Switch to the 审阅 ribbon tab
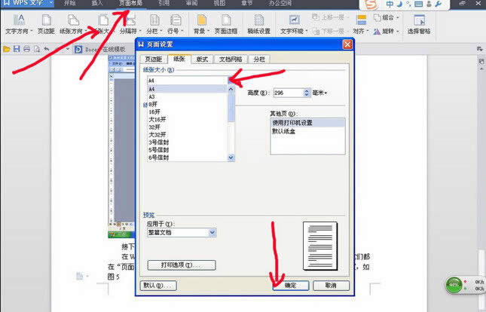486x312 pixels. [x=191, y=4]
